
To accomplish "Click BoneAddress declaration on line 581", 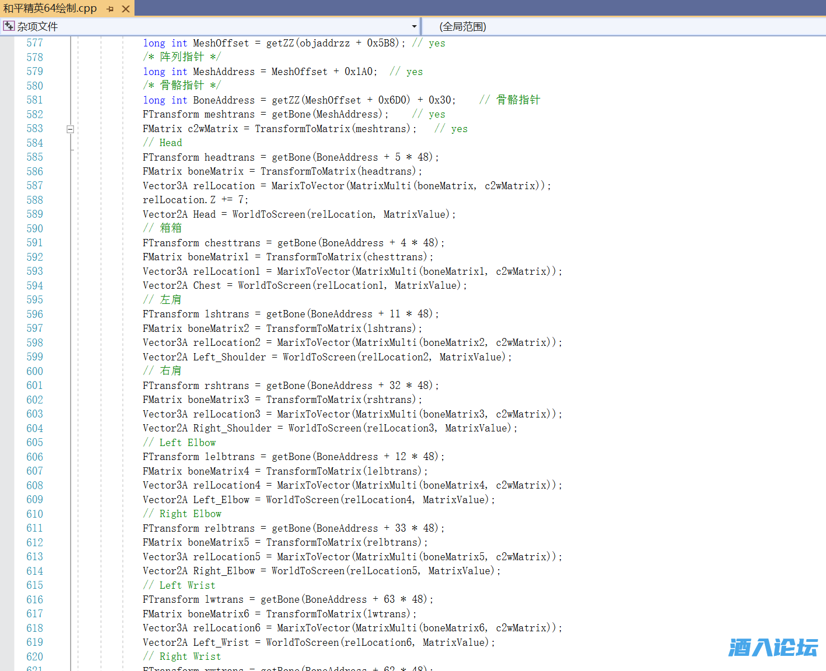I will [x=224, y=100].
